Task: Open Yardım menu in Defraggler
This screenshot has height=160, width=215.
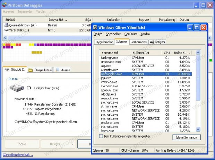Action: [x=41, y=12]
